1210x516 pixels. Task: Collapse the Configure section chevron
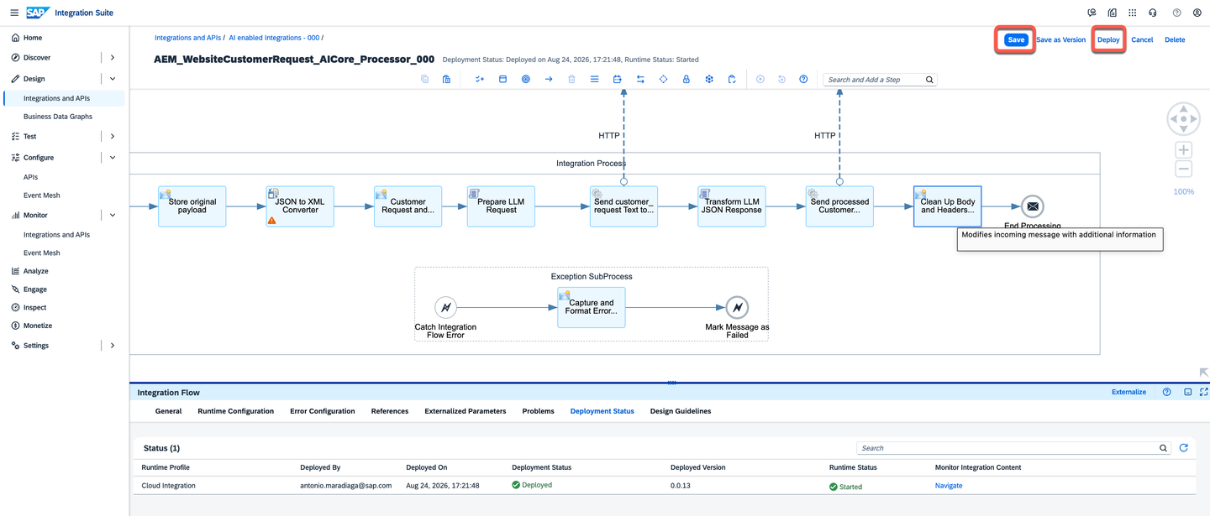(113, 158)
